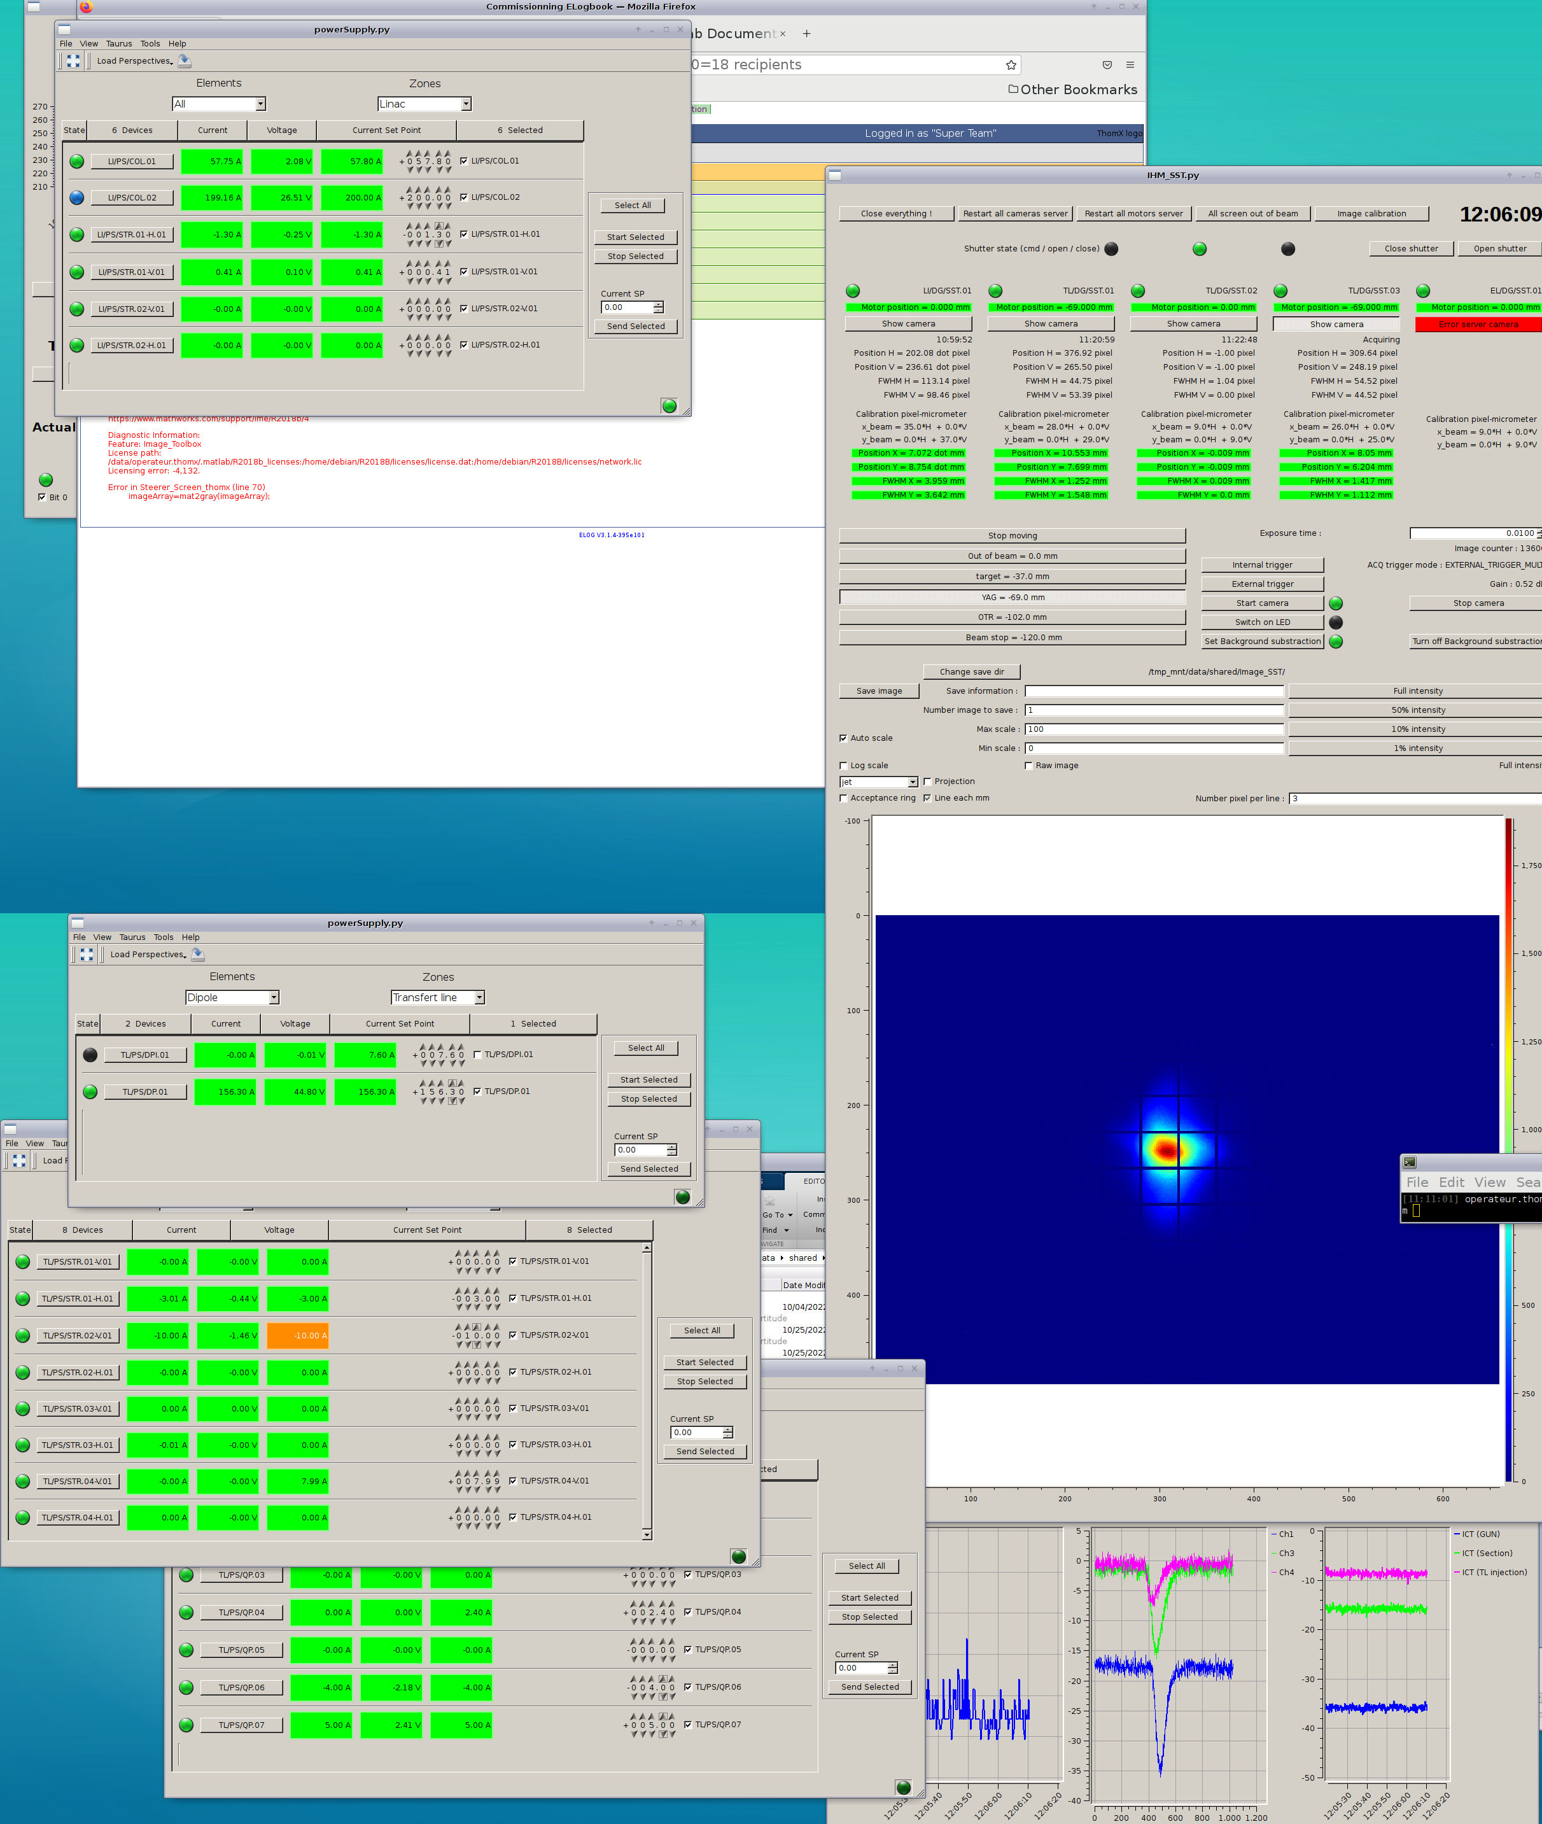
Task: Click the Load Perspectives icon in top window
Action: pyautogui.click(x=185, y=60)
